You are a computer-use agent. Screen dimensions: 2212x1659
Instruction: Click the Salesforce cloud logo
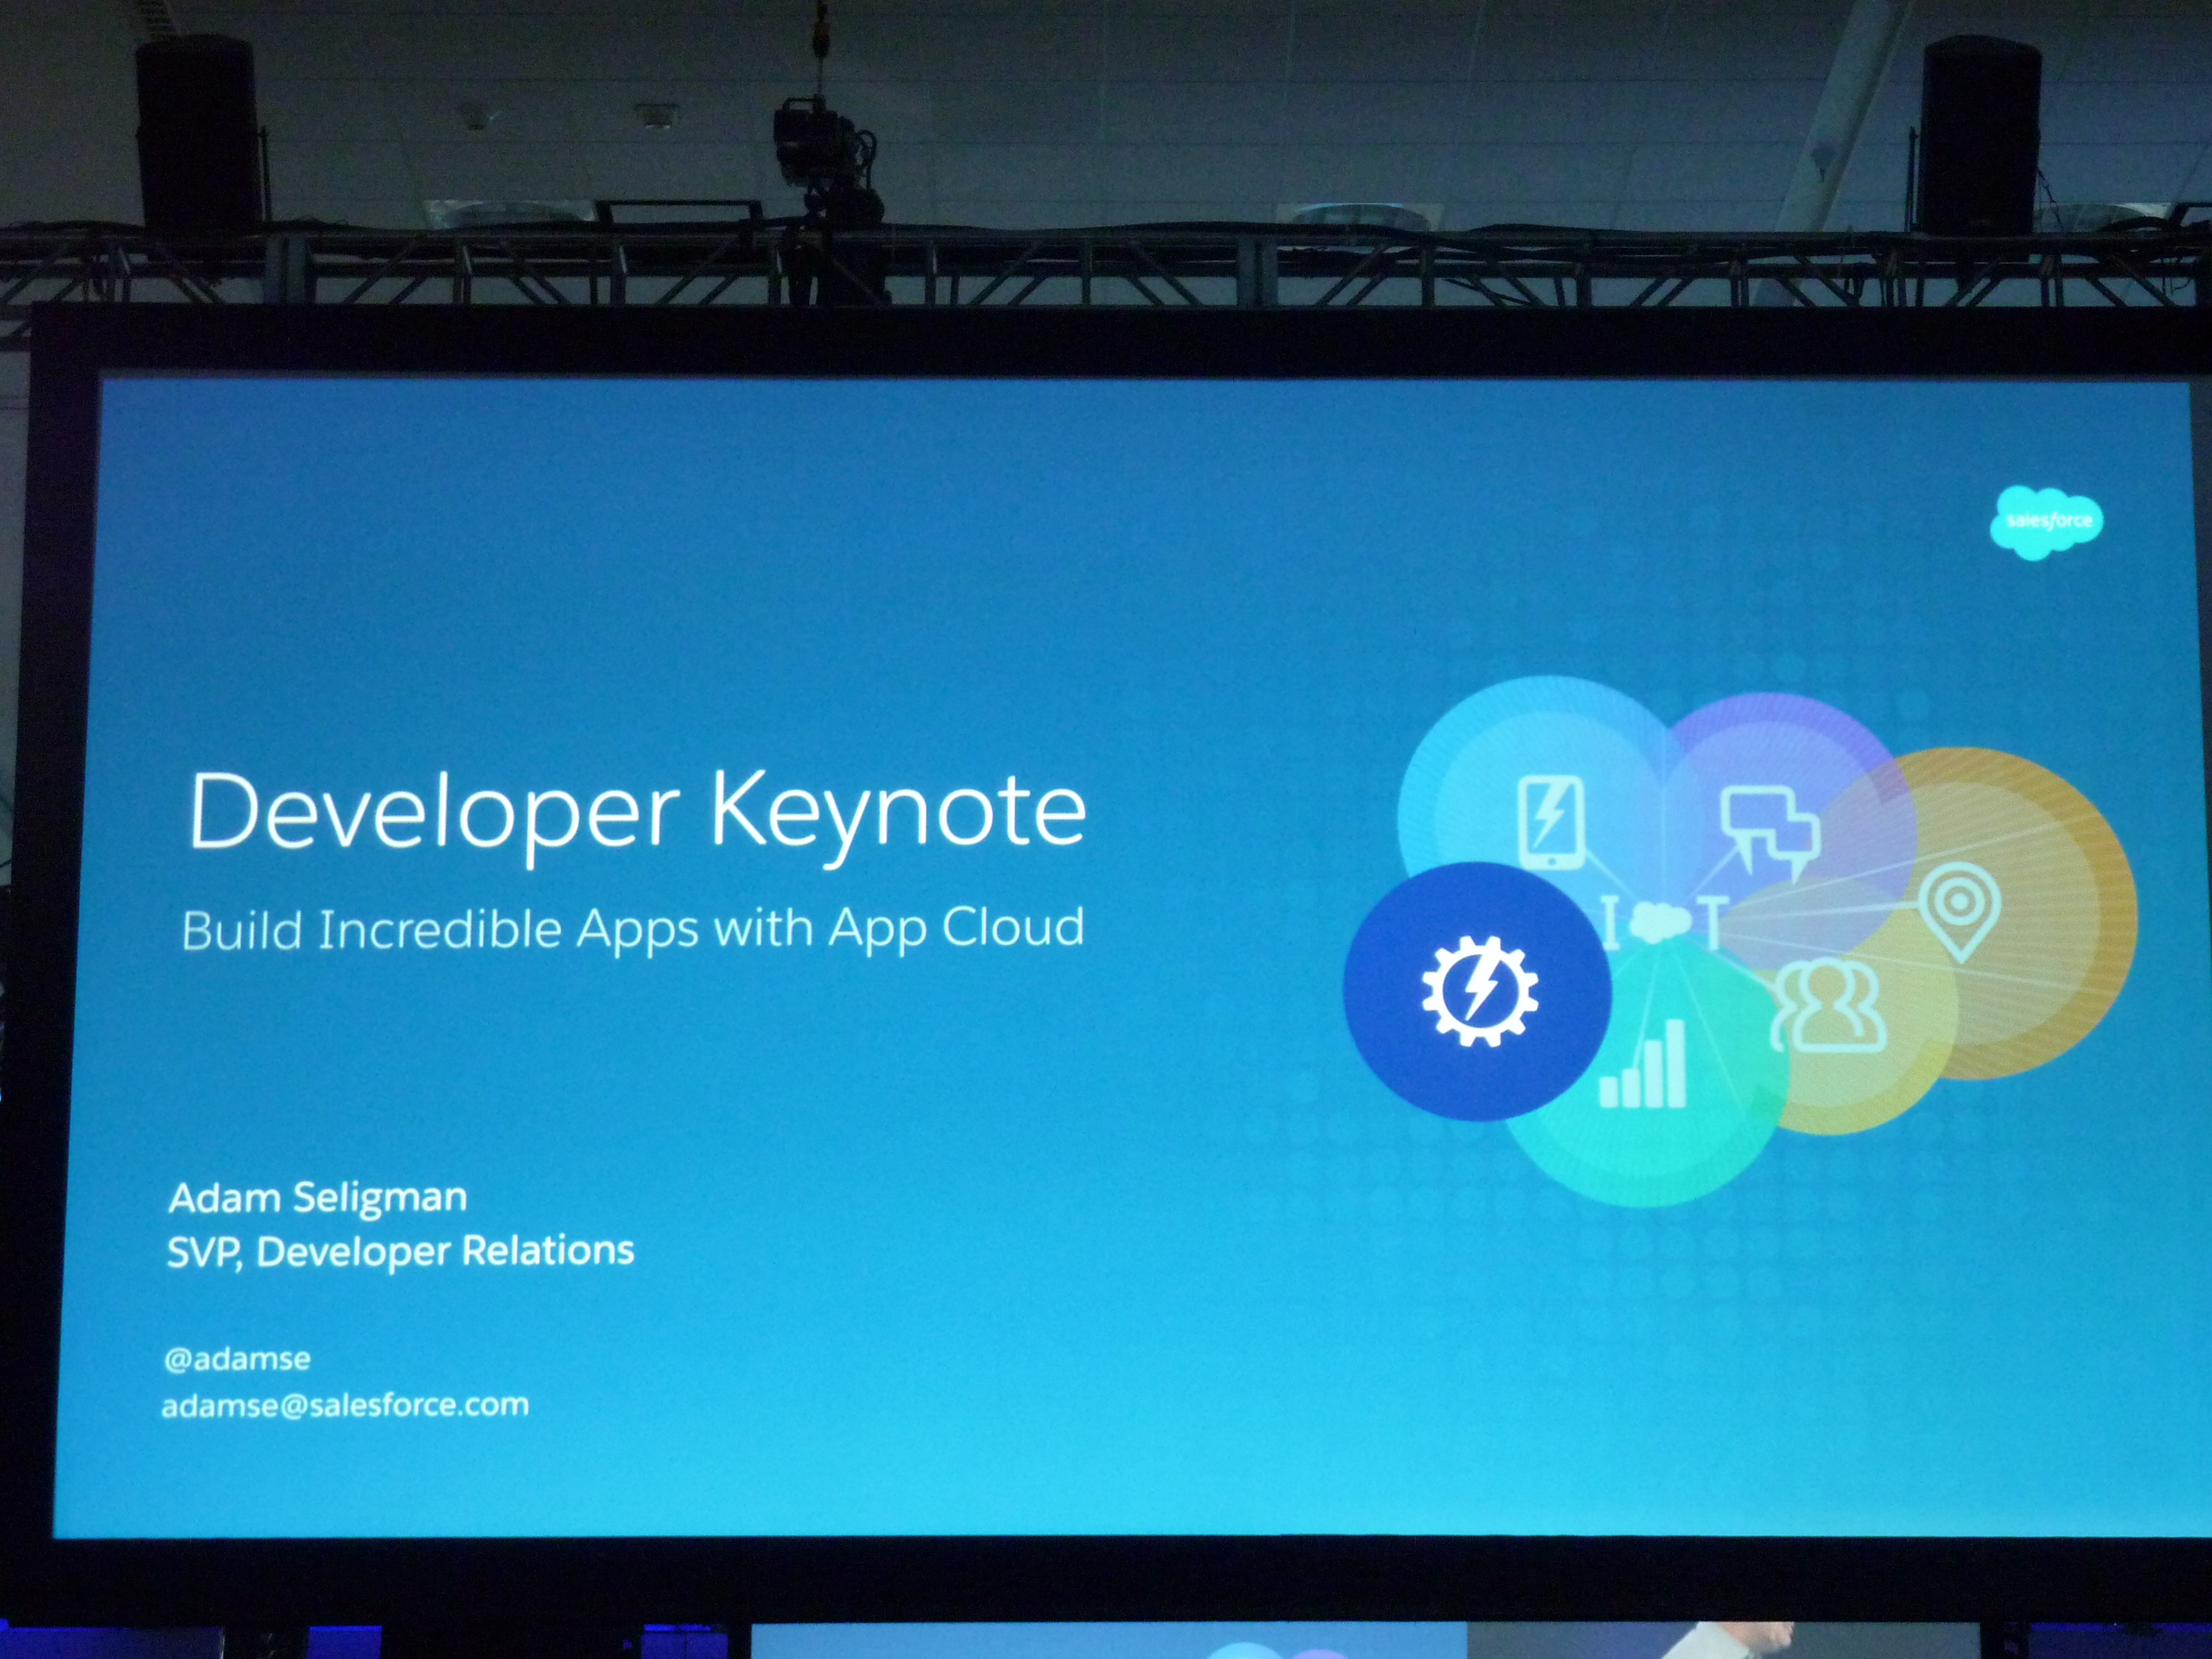(2046, 522)
